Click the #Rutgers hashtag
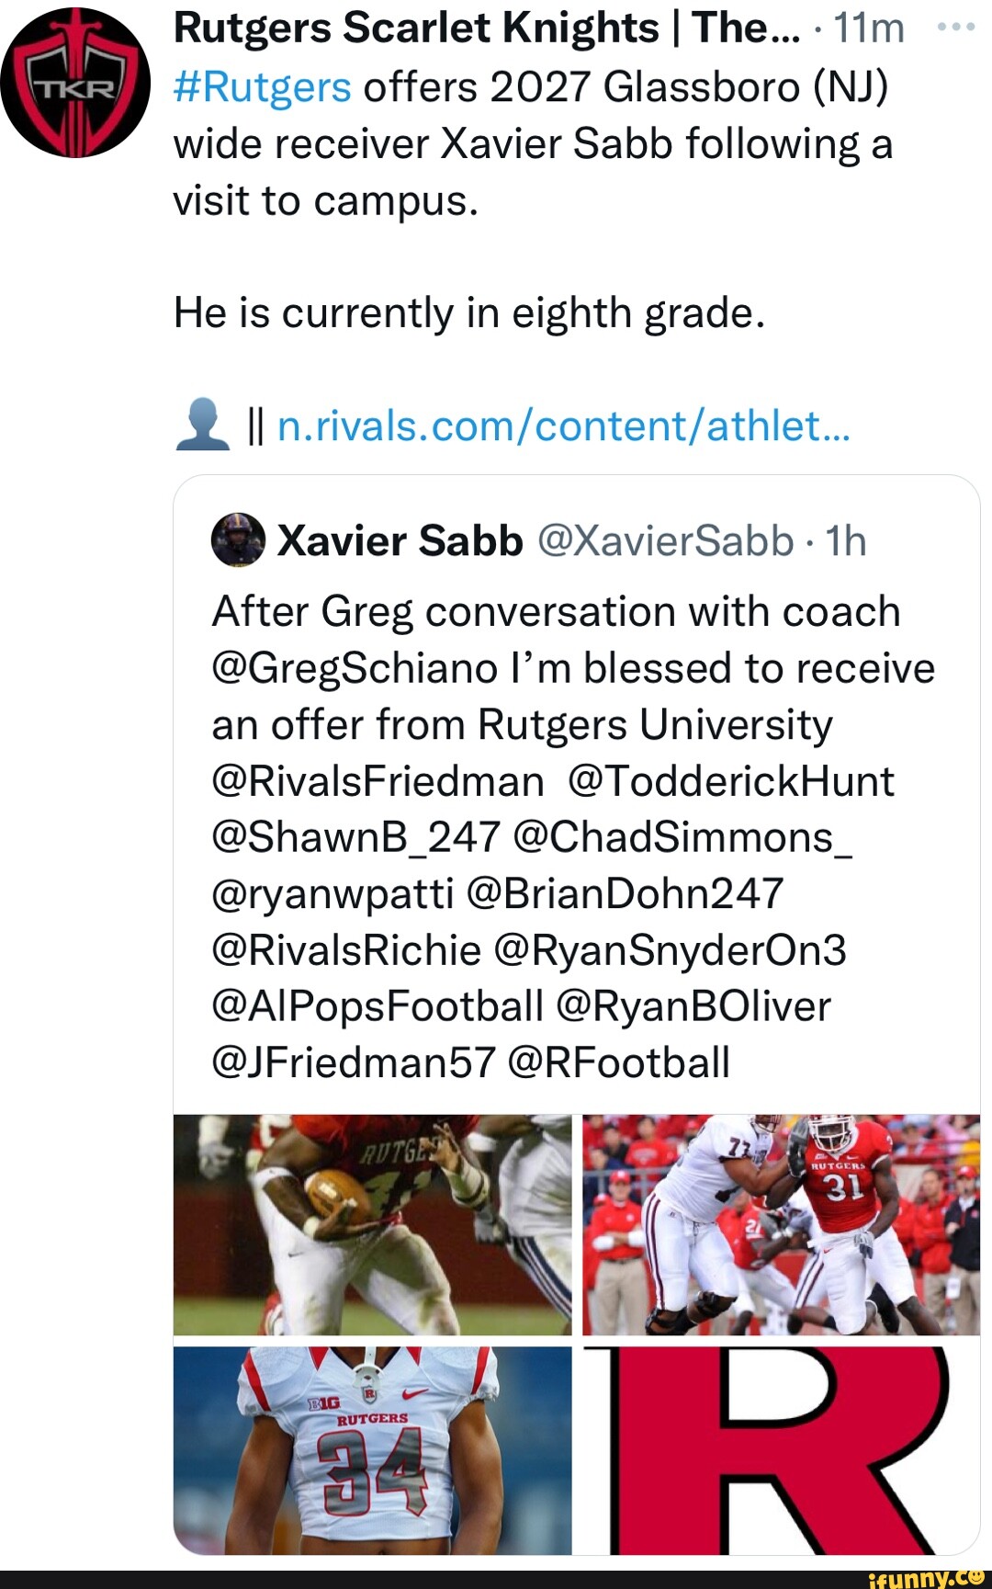The height and width of the screenshot is (1589, 992). coord(263,87)
